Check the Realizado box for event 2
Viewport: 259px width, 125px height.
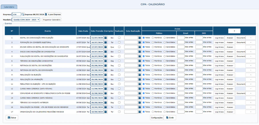click(x=119, y=42)
